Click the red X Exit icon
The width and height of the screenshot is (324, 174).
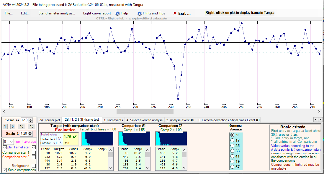click(175, 13)
